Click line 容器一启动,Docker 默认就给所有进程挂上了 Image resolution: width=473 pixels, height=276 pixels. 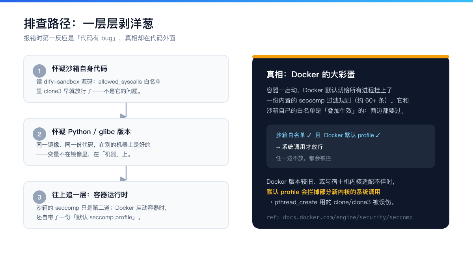[329, 90]
